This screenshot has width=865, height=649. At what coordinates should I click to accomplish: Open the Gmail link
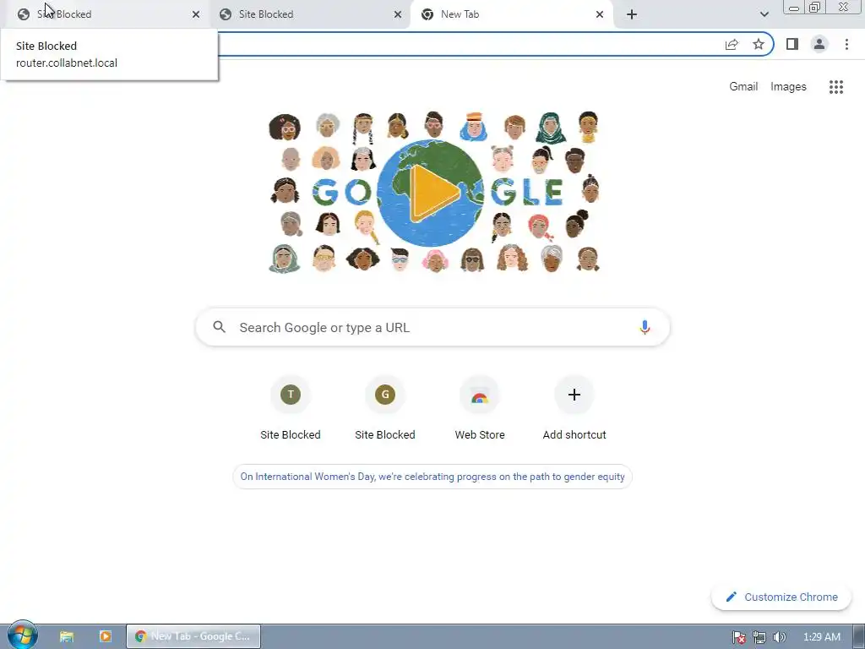pyautogui.click(x=743, y=87)
